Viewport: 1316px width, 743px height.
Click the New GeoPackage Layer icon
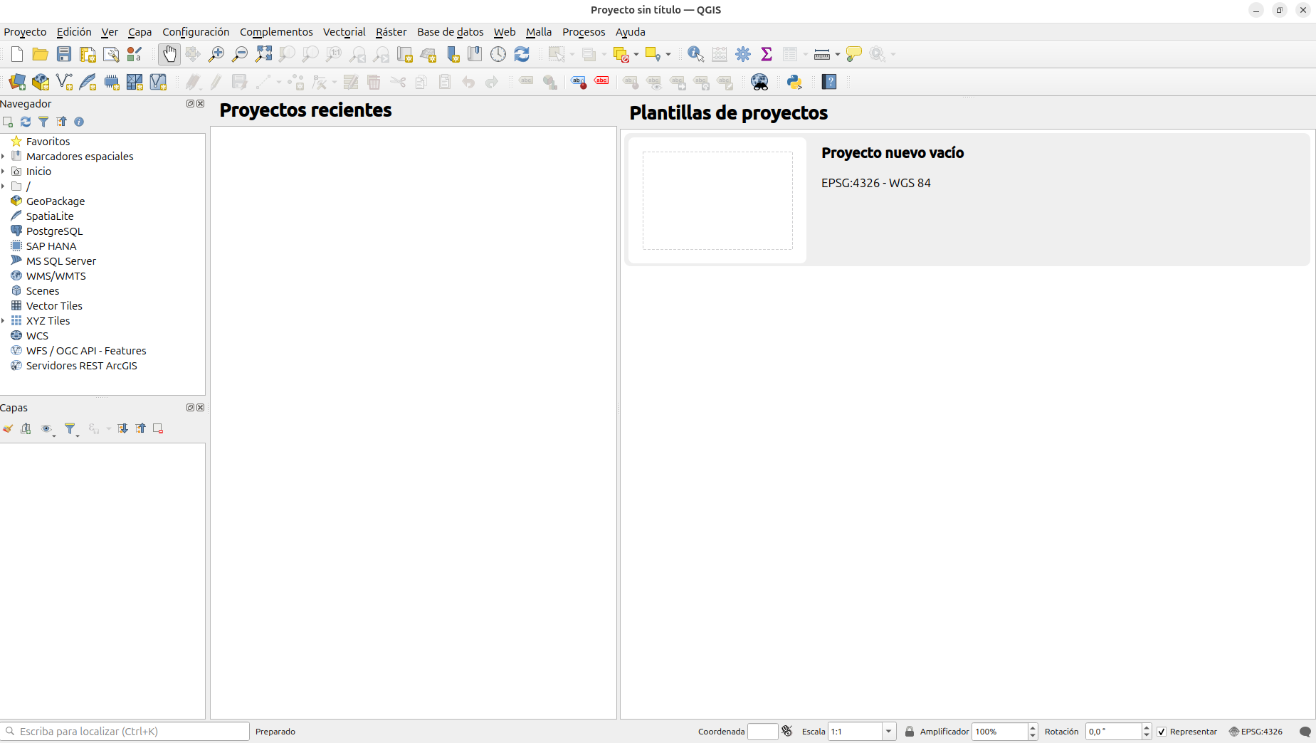41,82
